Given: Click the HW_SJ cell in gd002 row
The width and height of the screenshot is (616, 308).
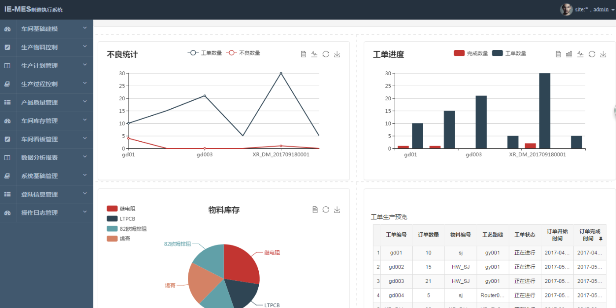Looking at the screenshot, I should (460, 267).
